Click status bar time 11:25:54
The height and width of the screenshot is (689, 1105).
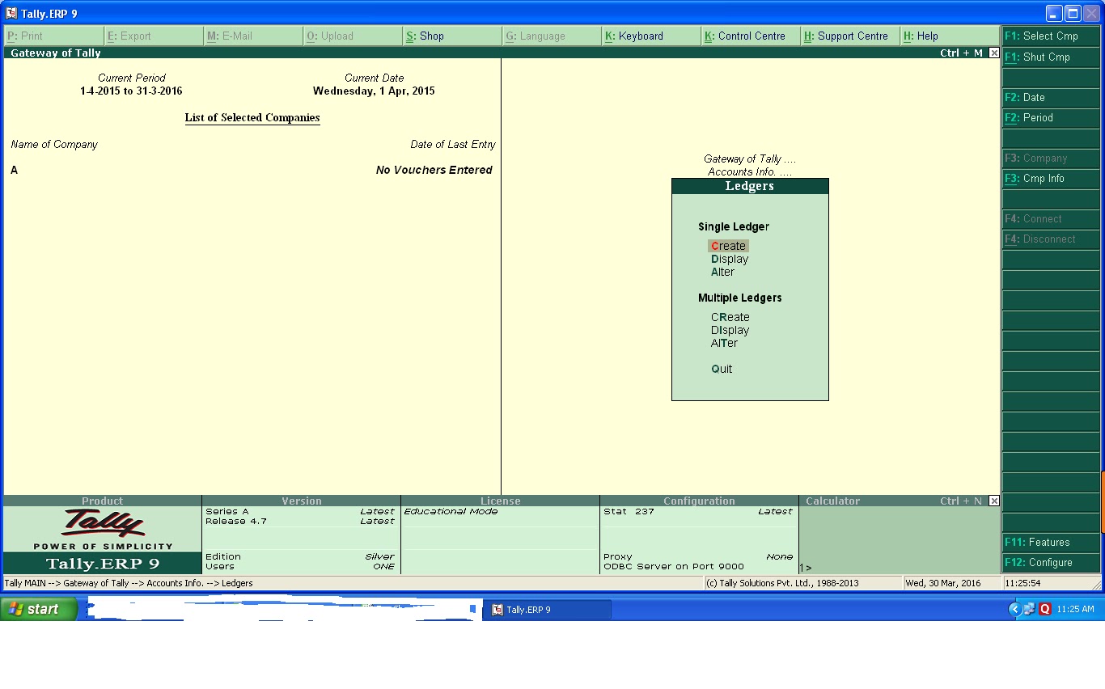tap(1023, 583)
